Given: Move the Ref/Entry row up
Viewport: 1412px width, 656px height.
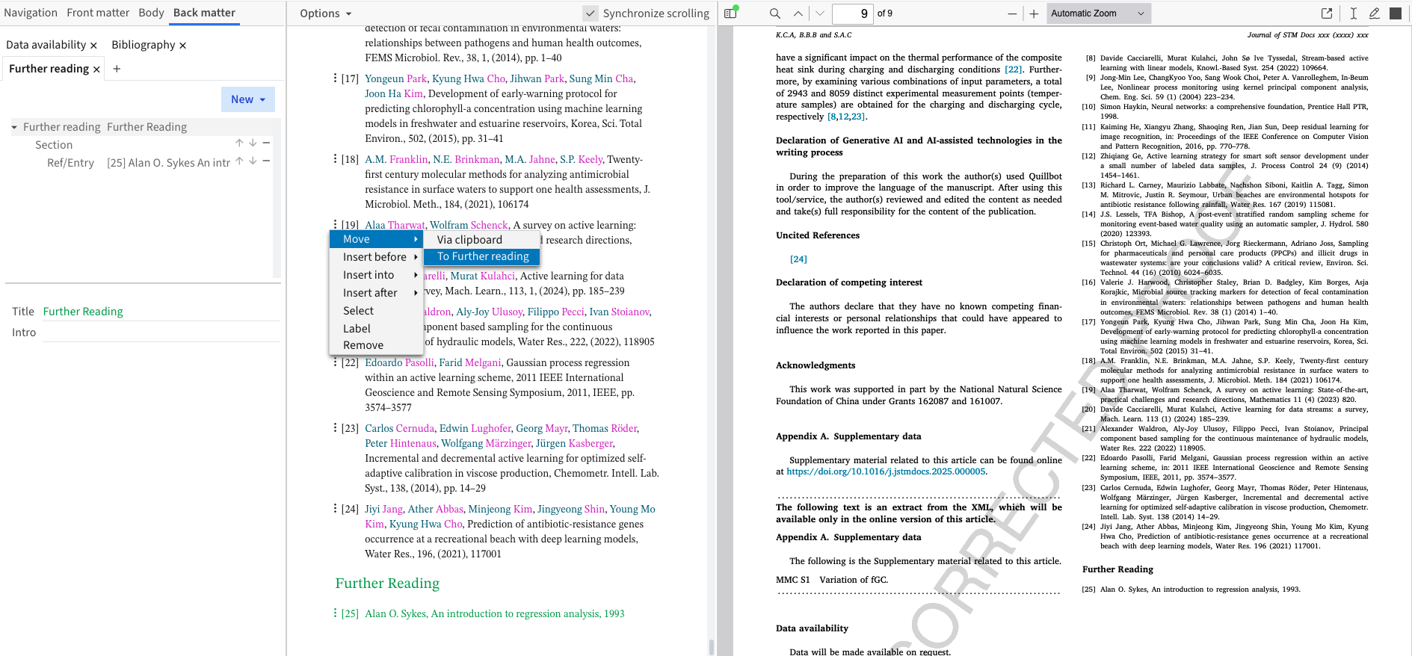Looking at the screenshot, I should point(239,161).
